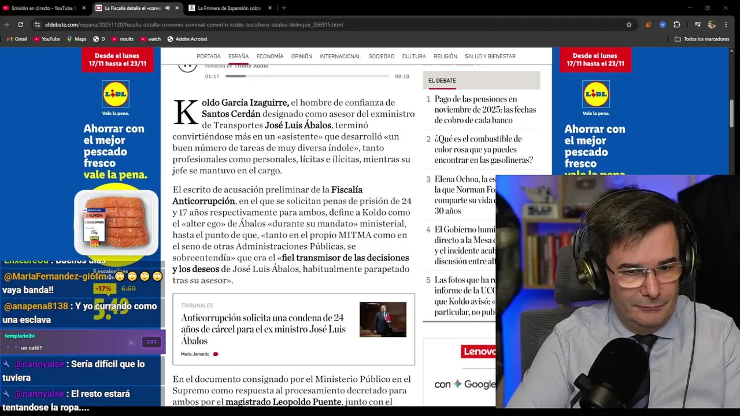Go to CULTURA section
740x416 pixels.
pyautogui.click(x=414, y=57)
